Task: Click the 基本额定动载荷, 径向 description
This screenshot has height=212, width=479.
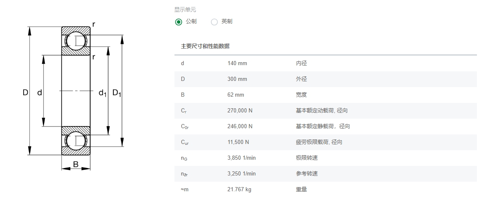Action: [x=322, y=111]
